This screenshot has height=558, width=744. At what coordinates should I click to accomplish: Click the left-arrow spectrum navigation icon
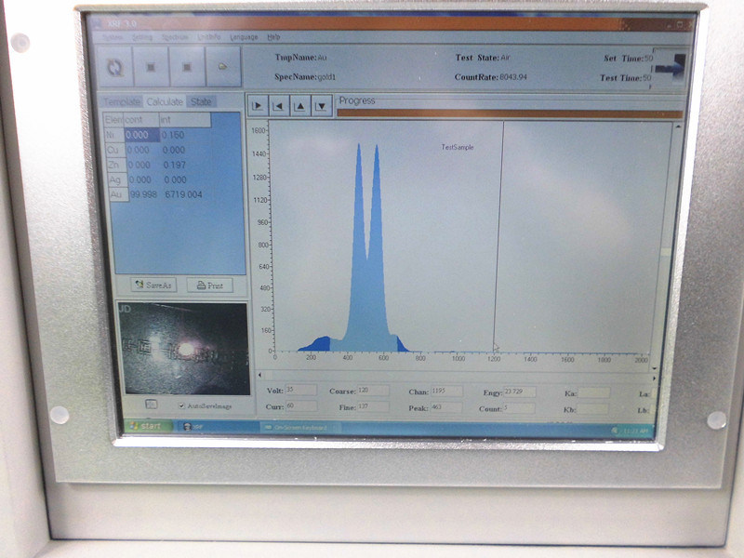(277, 107)
